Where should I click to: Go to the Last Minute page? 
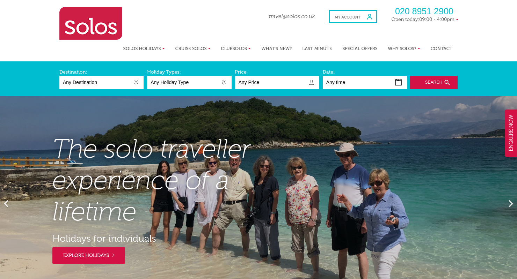pyautogui.click(x=317, y=48)
